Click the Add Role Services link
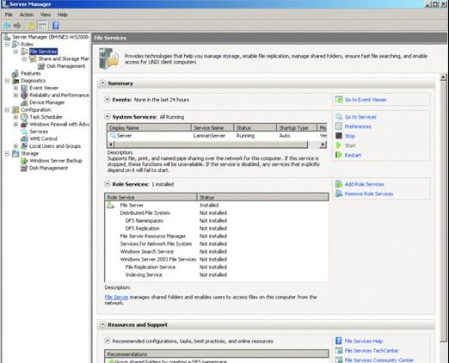The width and height of the screenshot is (449, 363). click(x=364, y=184)
